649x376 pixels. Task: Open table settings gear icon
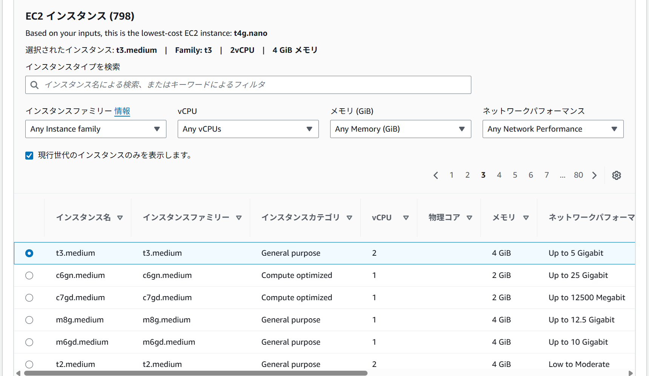click(x=616, y=175)
